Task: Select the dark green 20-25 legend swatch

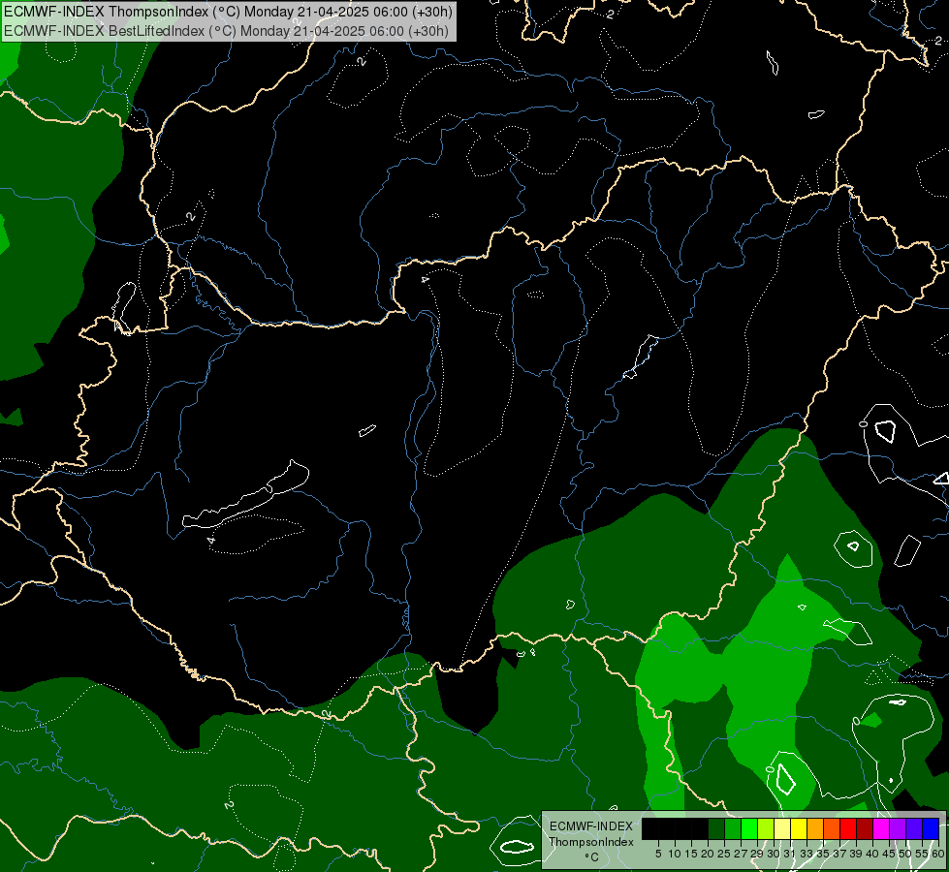Action: point(716,828)
